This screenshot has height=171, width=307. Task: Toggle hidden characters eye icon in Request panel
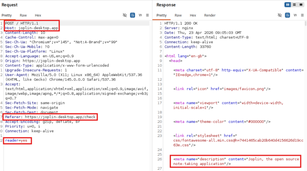125,15
